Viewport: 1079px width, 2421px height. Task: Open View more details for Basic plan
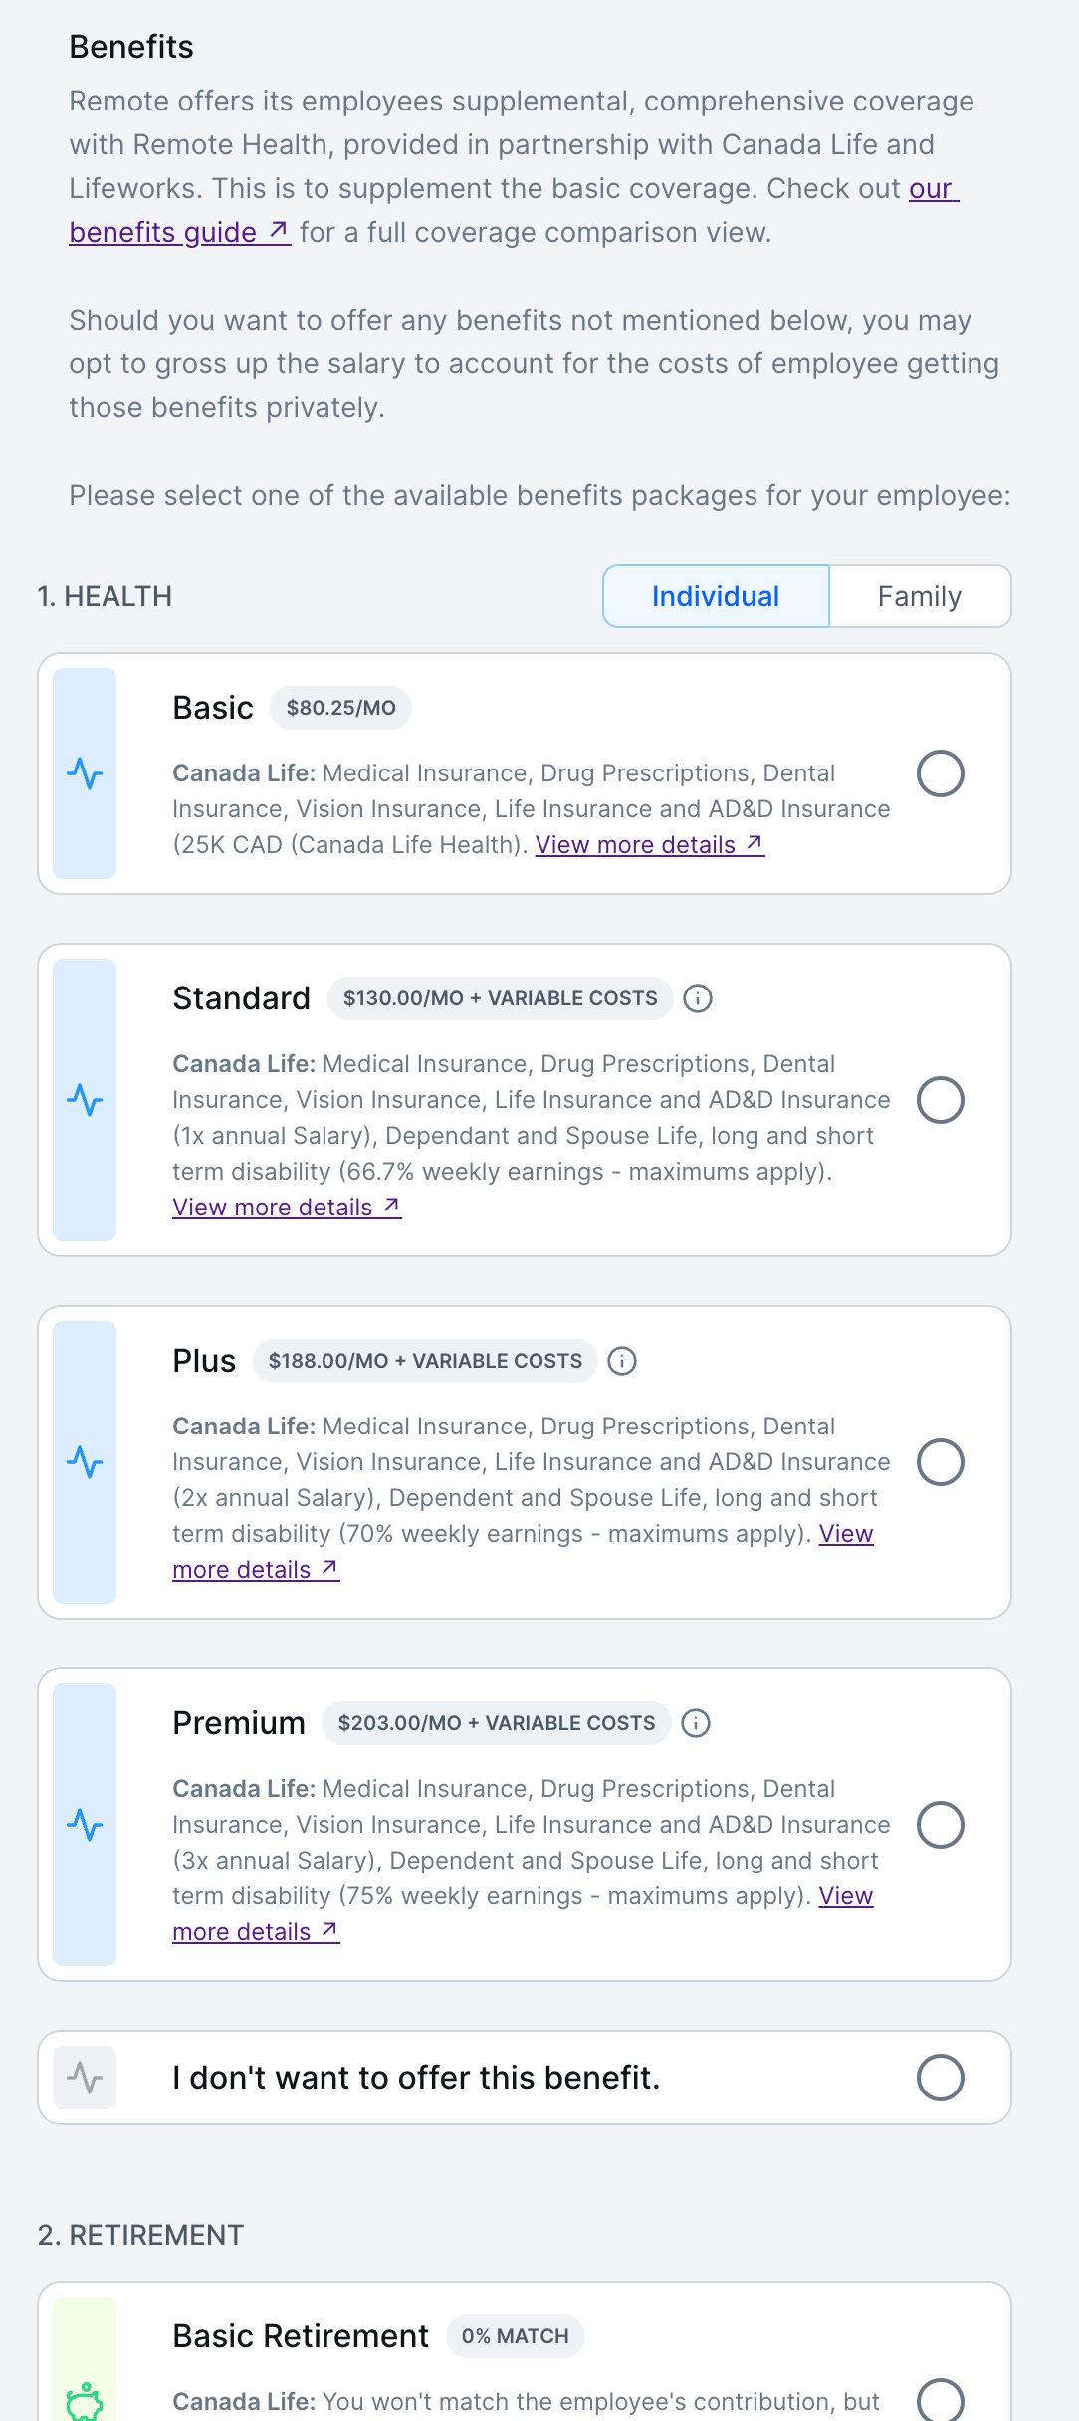pyautogui.click(x=650, y=845)
